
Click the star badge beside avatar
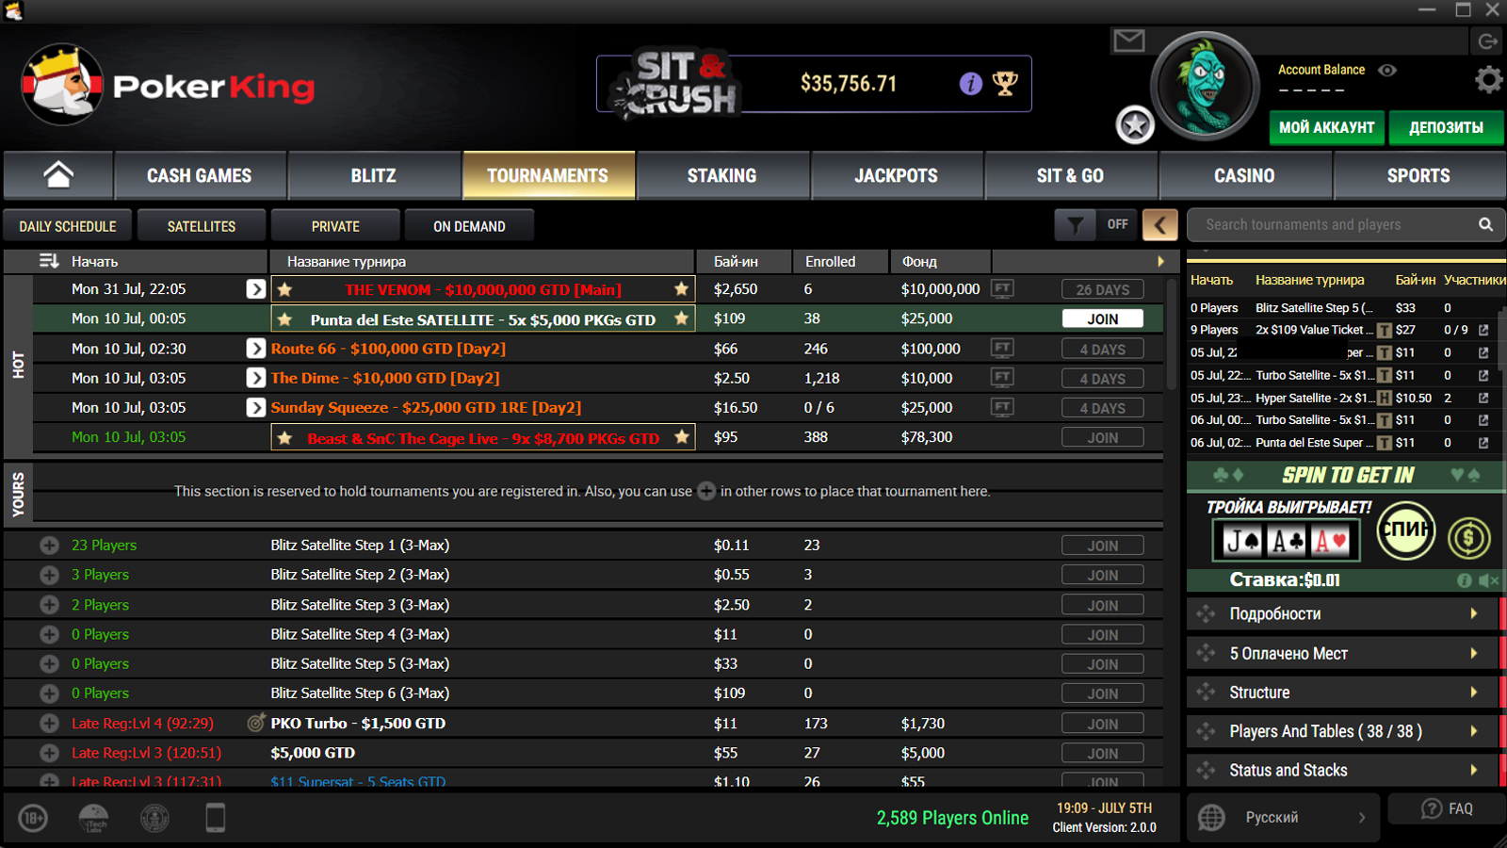tap(1135, 124)
